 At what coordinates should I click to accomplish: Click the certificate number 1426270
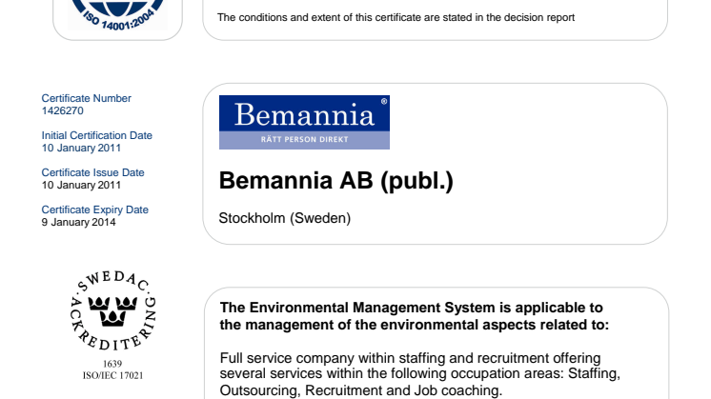63,110
